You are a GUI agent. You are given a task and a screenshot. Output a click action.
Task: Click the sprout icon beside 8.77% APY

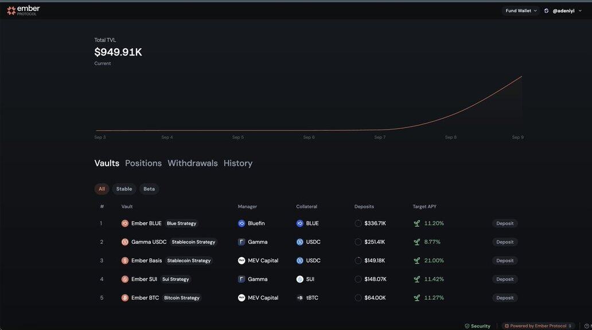(x=417, y=242)
